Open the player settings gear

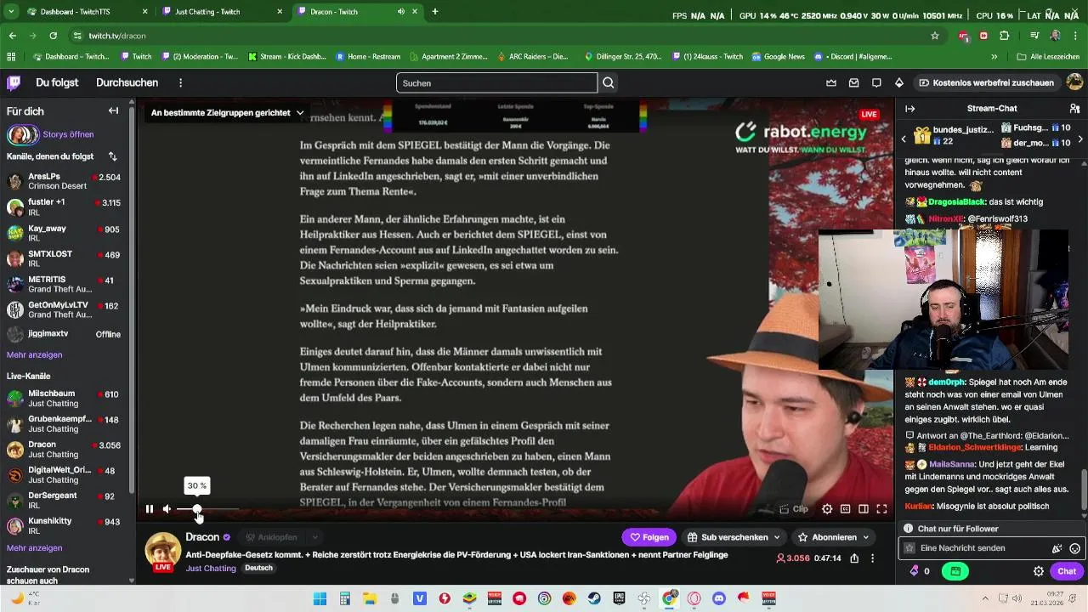(827, 509)
